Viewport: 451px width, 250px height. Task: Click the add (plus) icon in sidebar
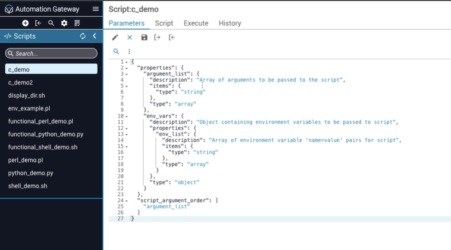(x=25, y=23)
